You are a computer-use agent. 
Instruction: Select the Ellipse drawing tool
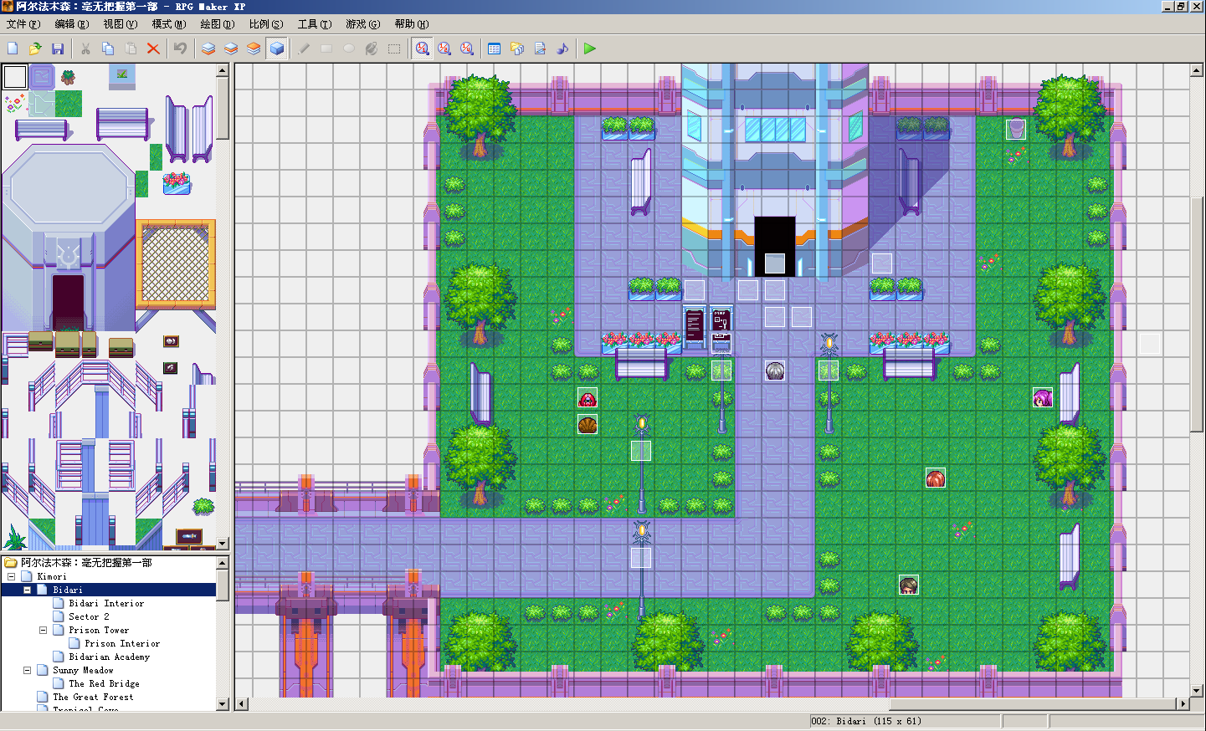click(349, 49)
